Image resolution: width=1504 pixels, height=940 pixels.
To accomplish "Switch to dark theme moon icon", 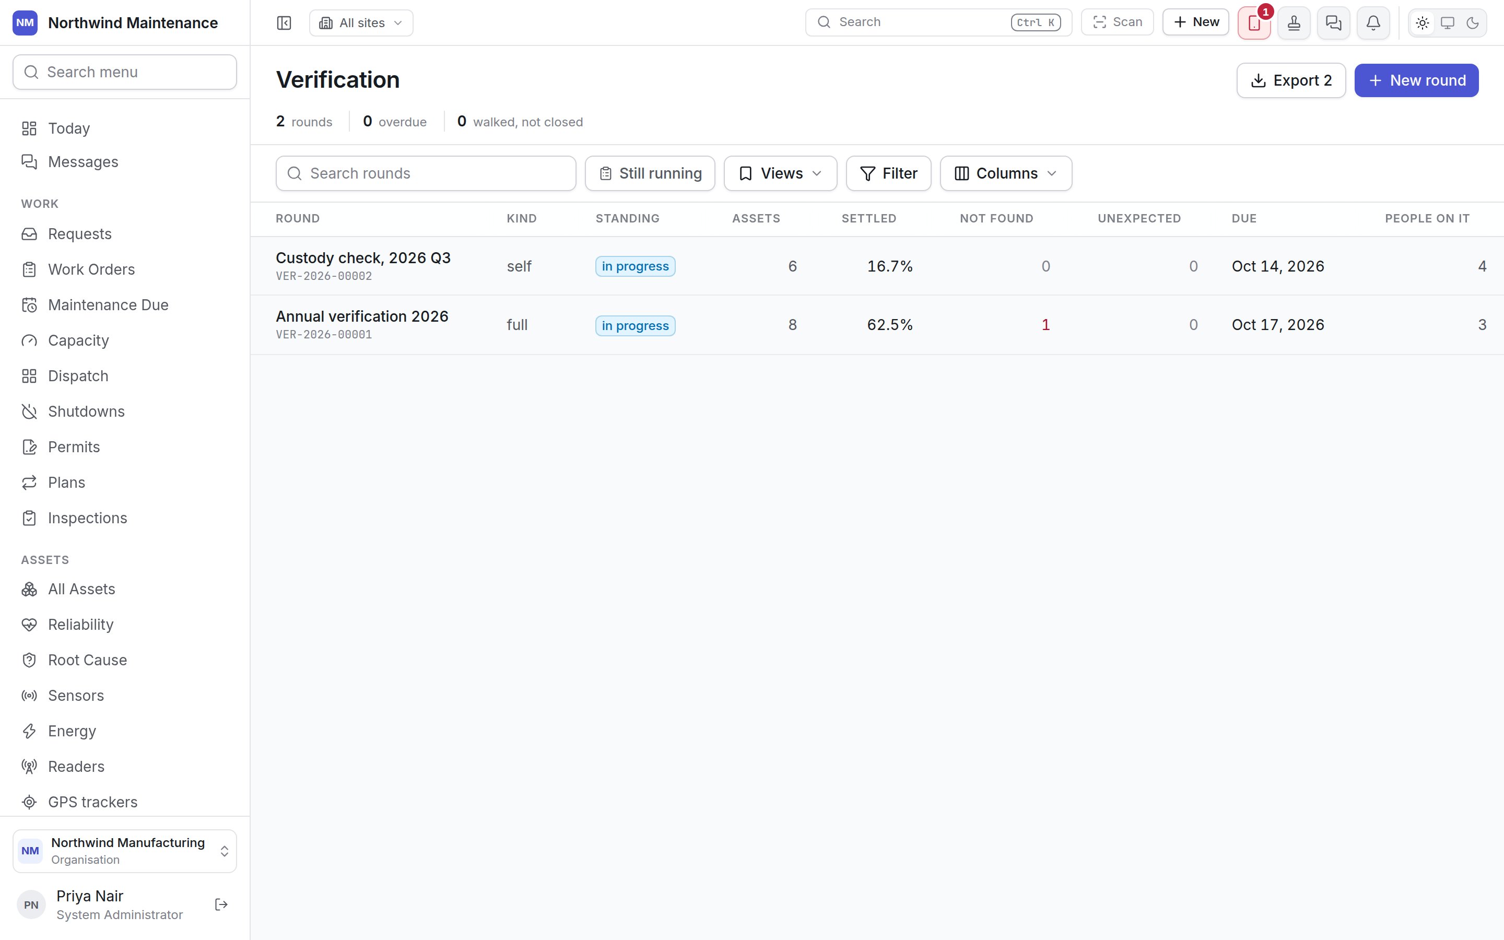I will 1472,23.
